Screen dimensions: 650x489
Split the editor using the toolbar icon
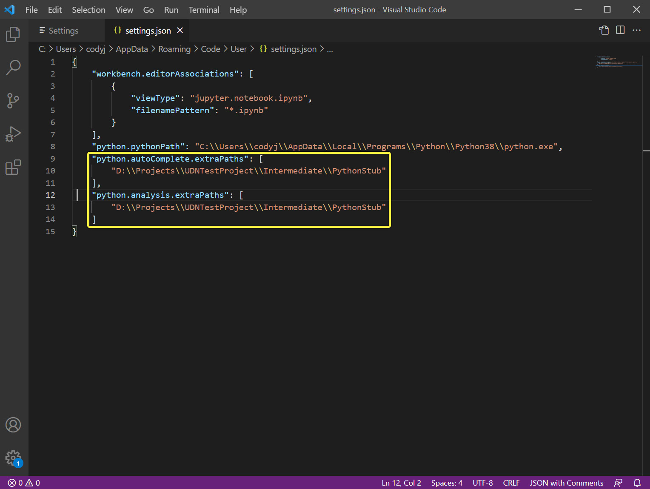click(620, 30)
